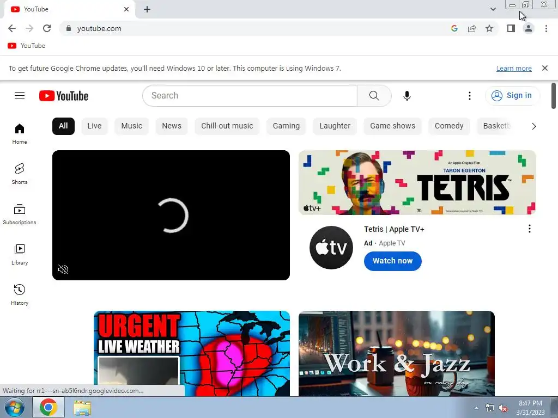The width and height of the screenshot is (558, 418).
Task: Click Sign in button
Action: (x=512, y=96)
